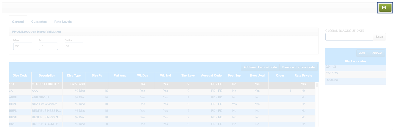Screen dimensions: 395x132
Task: Click the Max rate input field
Action: [23, 46]
